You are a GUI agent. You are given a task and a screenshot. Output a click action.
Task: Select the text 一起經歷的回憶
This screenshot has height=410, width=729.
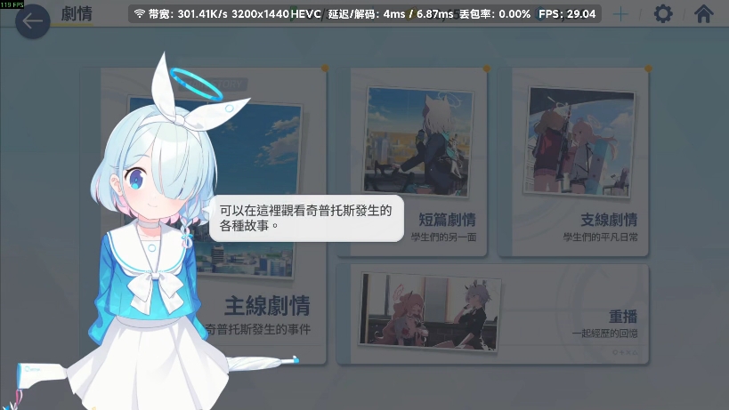[x=604, y=334]
